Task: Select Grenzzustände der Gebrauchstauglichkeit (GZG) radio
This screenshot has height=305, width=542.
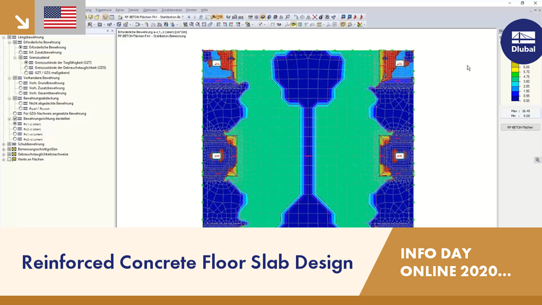Action: (26, 68)
